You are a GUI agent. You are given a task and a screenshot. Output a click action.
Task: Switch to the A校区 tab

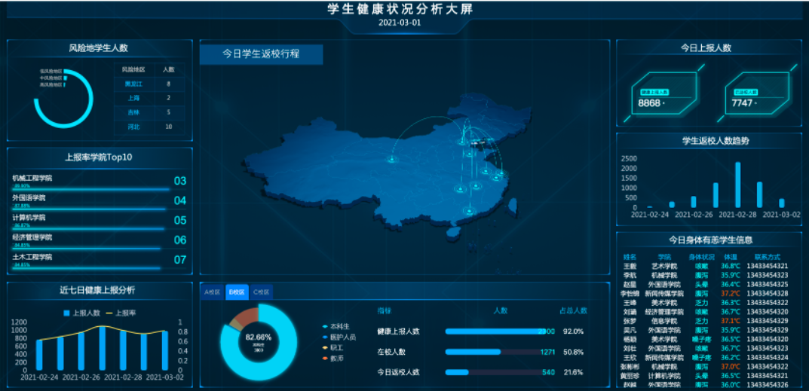tap(212, 292)
